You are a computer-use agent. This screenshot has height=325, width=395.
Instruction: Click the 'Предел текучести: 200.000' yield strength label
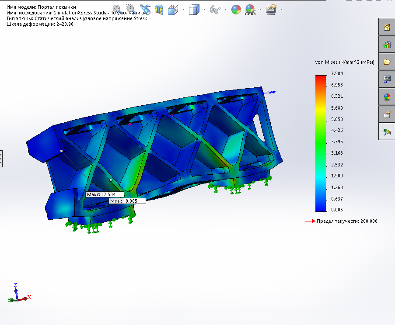(x=347, y=221)
